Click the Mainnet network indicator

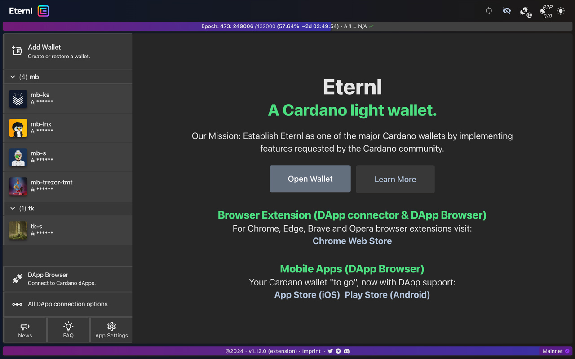pos(556,351)
